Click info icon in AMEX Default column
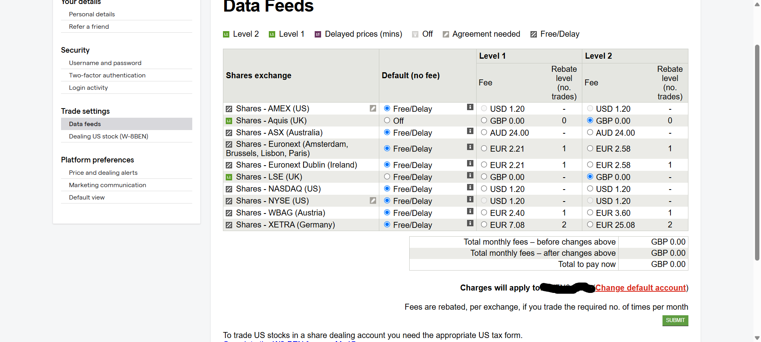 point(470,107)
